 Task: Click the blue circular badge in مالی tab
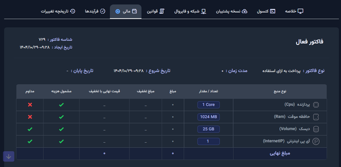click(x=118, y=11)
